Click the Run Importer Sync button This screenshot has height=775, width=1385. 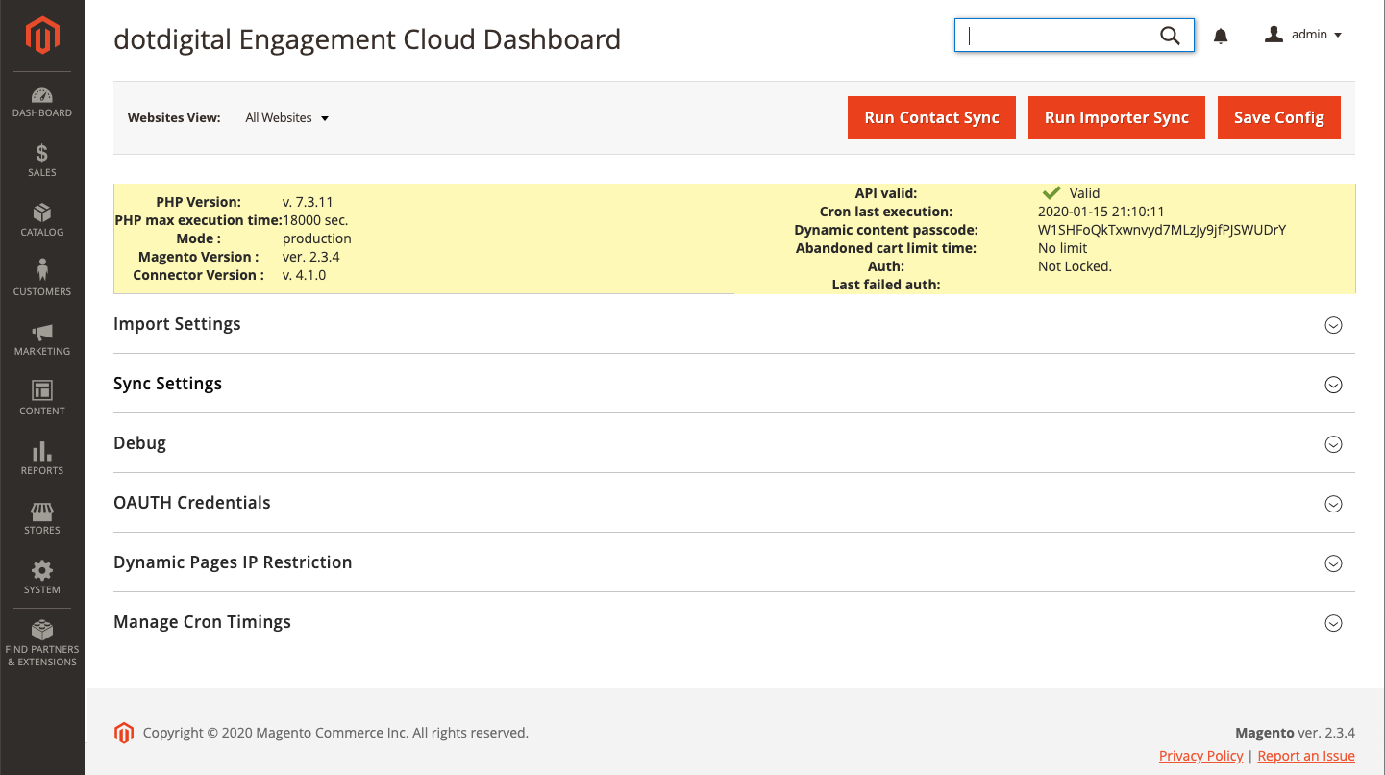1117,117
